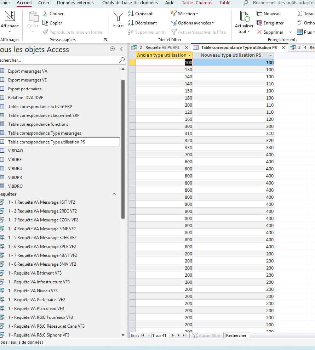
Task: Click the Supprimer record icon
Action: (259, 32)
